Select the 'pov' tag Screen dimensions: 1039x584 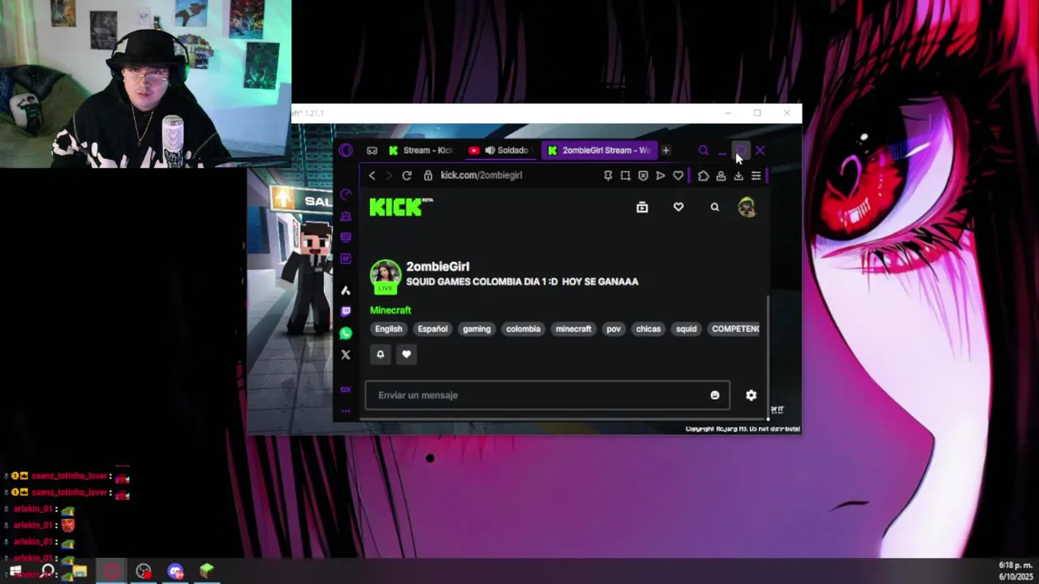coord(614,328)
